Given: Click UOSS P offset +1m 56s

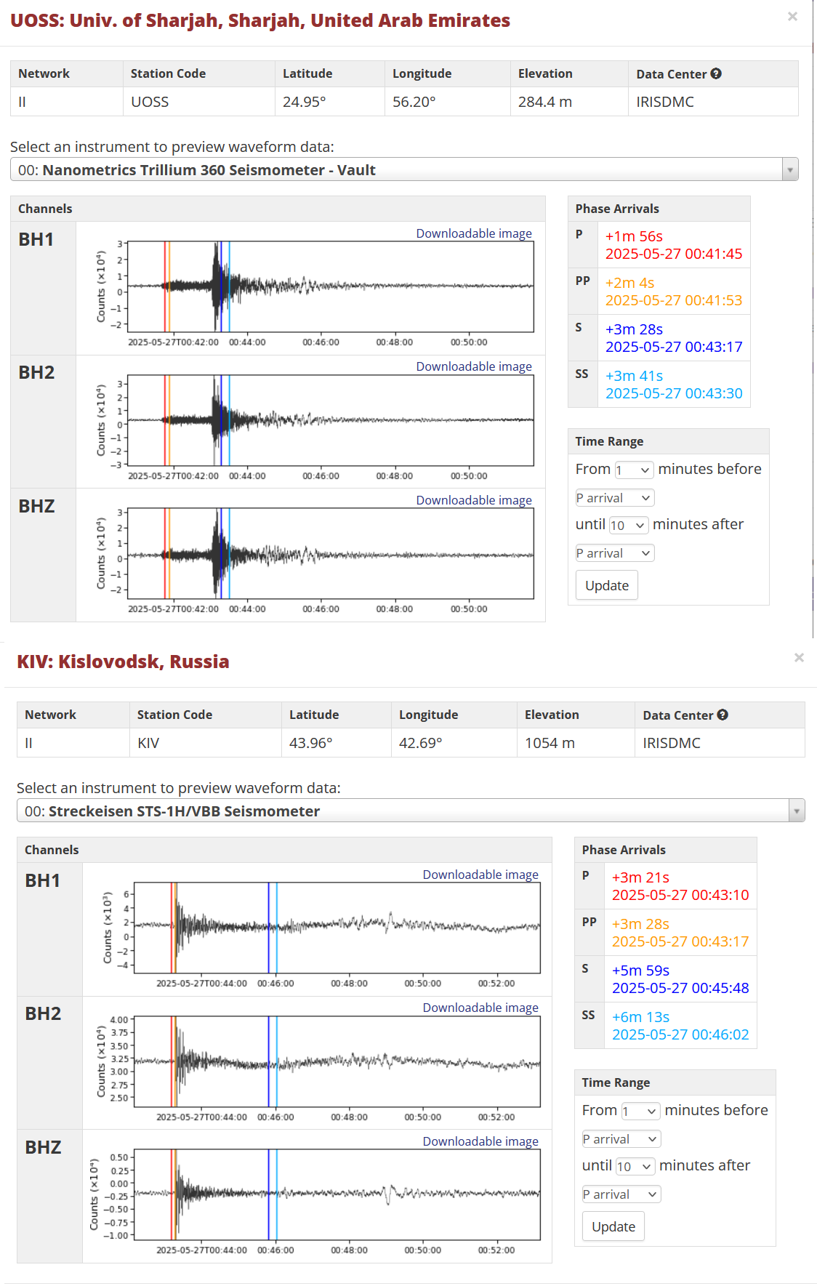Looking at the screenshot, I should click(634, 236).
